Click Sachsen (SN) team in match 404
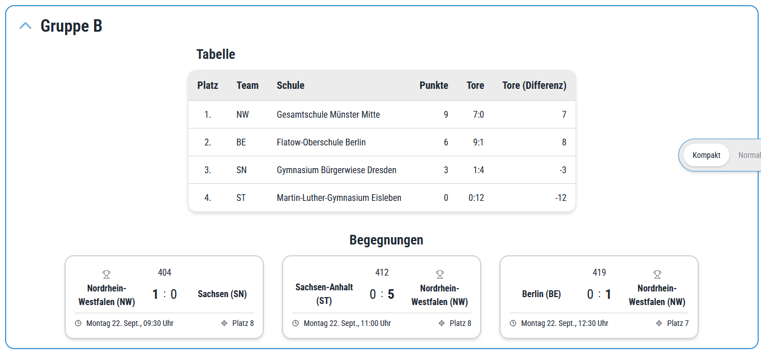The image size is (761, 352). click(222, 294)
